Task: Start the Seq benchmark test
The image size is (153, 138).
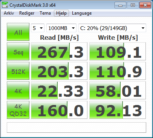Action: 18,51
